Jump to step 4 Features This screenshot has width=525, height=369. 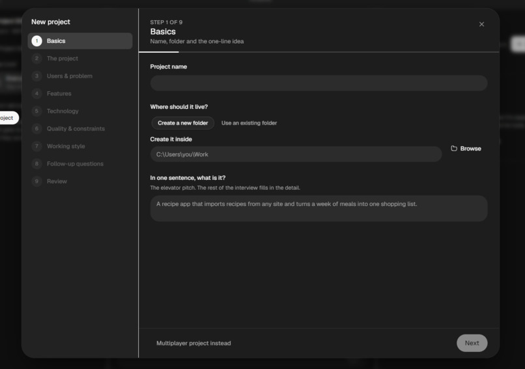point(80,93)
